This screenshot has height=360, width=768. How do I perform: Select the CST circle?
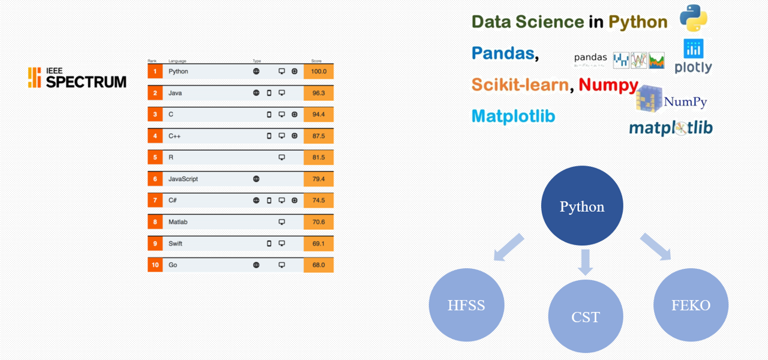[586, 316]
